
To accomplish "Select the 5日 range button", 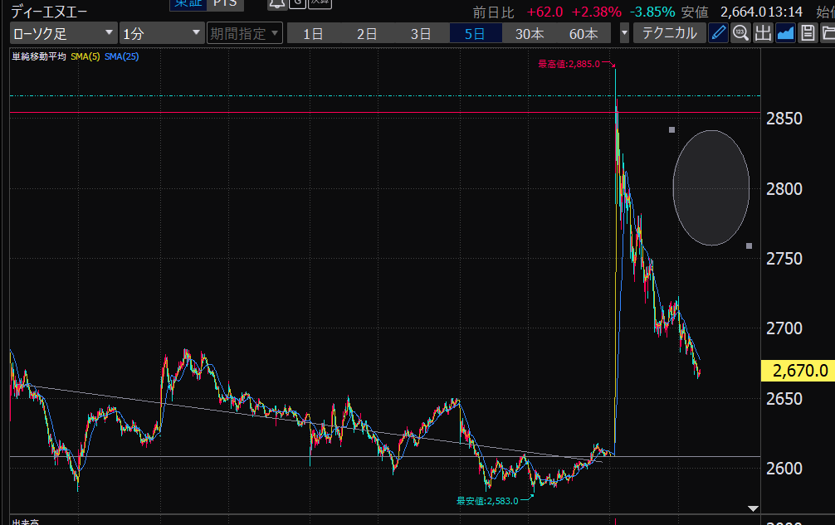I will click(475, 34).
